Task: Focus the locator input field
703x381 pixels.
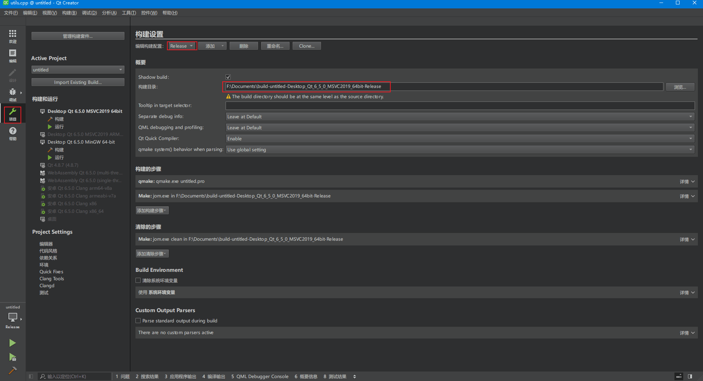Action: [74, 376]
